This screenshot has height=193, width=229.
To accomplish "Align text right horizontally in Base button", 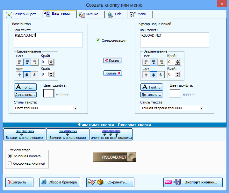I will 35,62.
